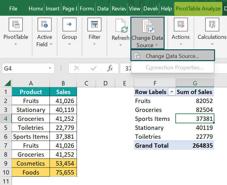Expand the Refresh dropdown chevron
Viewport: 227px width, 185px height.
coord(121,45)
